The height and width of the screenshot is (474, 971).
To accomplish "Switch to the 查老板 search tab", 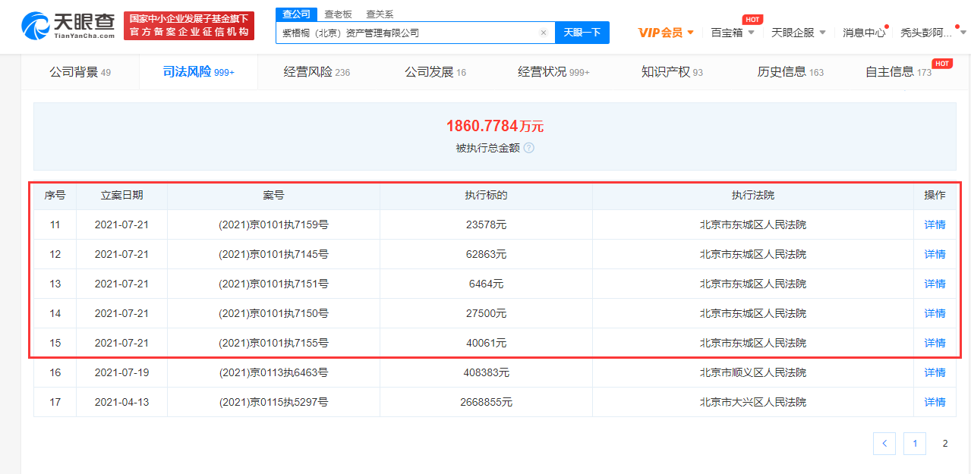I will pos(338,14).
